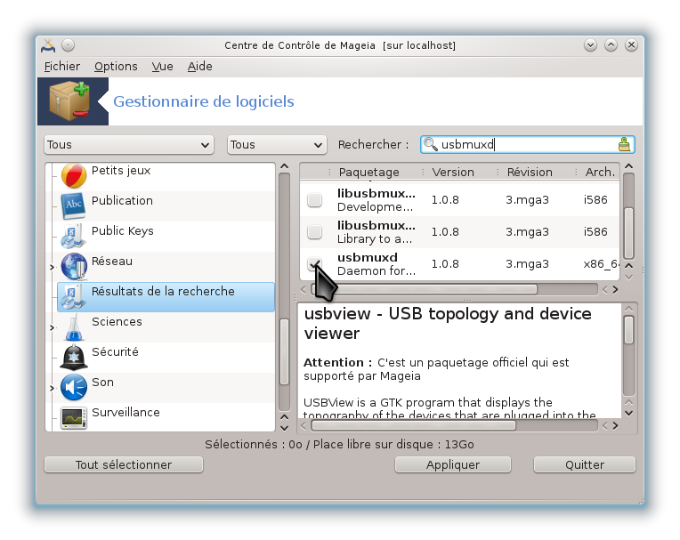Screen dimensions: 680x540
Task: Click the Developme... description text
Action: tap(375, 207)
